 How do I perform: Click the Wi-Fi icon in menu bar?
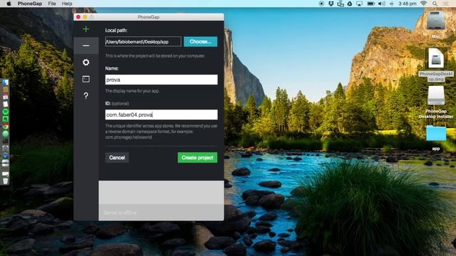coord(424,4)
